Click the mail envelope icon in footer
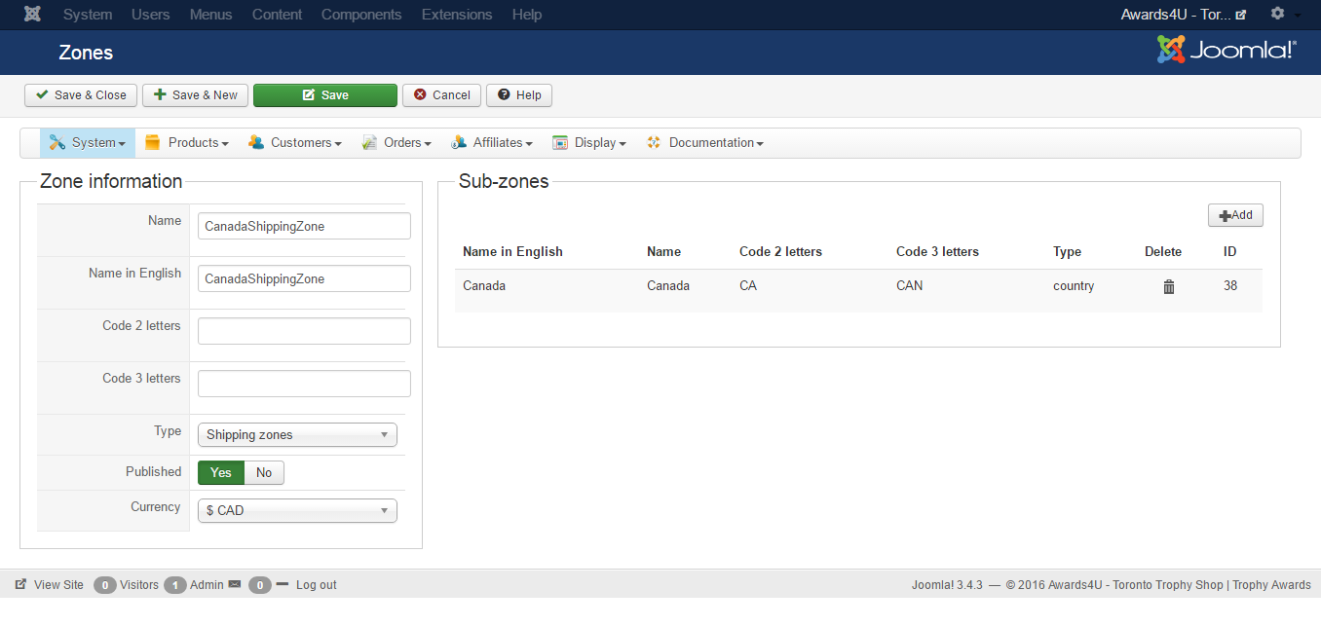 pos(234,585)
